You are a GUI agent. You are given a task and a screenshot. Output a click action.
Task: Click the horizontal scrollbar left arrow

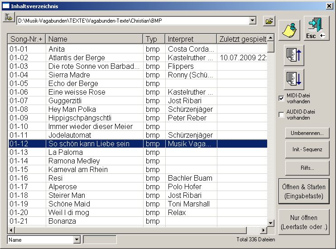[x=11, y=230]
